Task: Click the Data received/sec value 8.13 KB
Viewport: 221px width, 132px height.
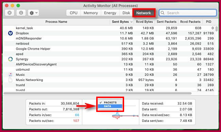Action: [x=186, y=115]
